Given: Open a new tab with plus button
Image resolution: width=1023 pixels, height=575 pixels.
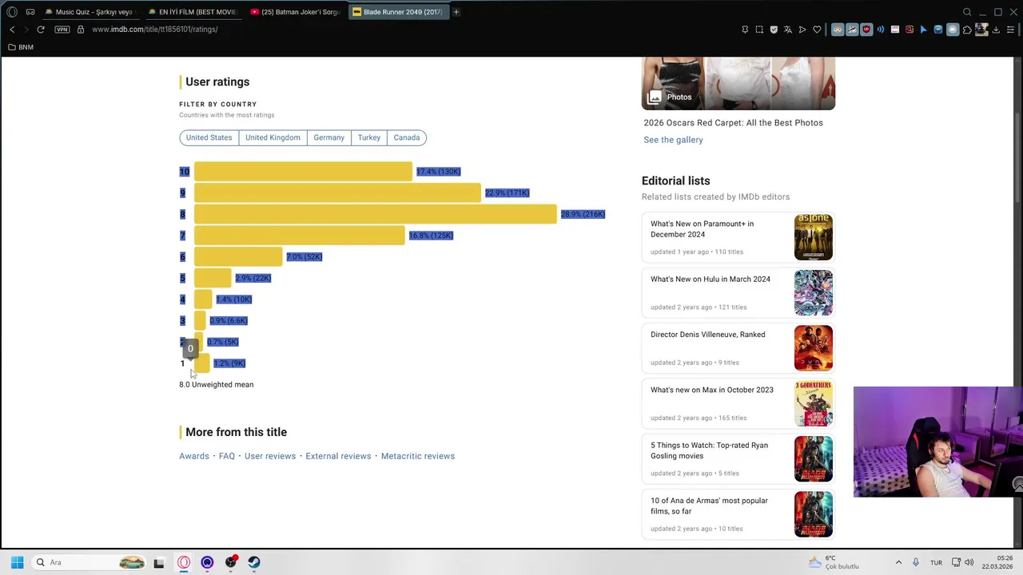Looking at the screenshot, I should pos(456,12).
